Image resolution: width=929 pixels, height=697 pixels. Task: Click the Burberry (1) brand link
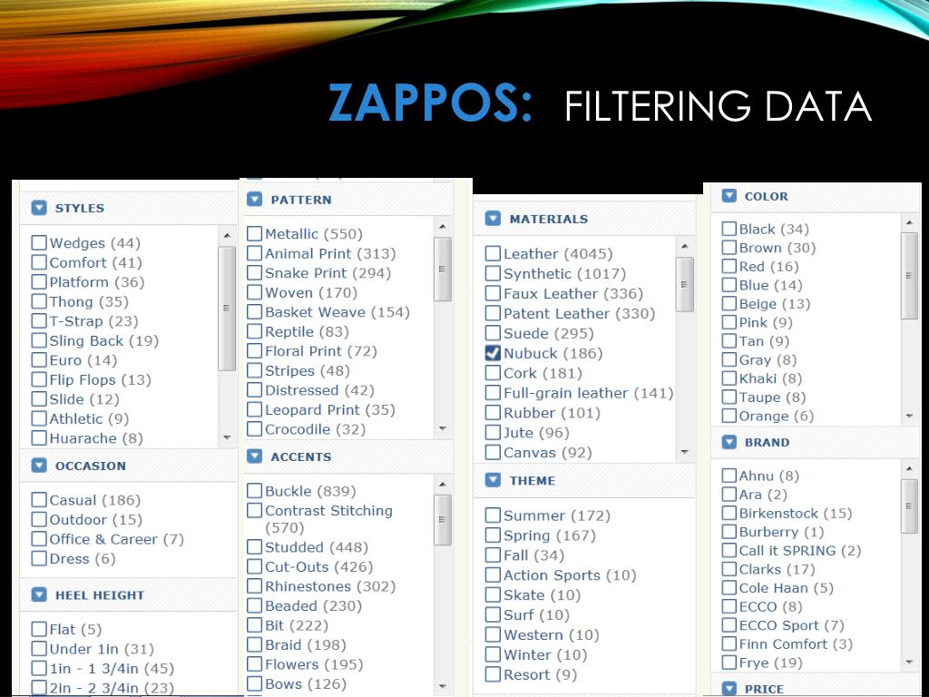[x=781, y=532]
